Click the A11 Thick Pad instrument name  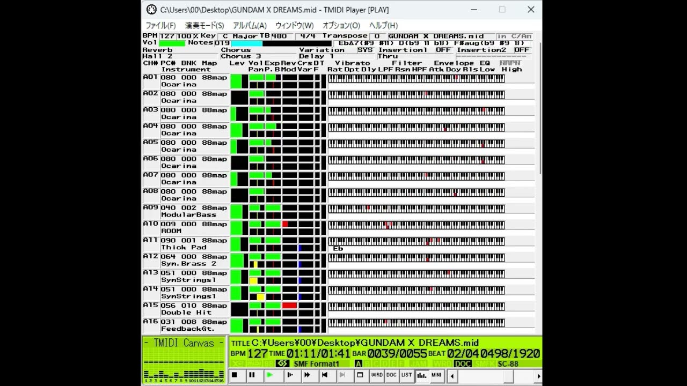coord(184,247)
